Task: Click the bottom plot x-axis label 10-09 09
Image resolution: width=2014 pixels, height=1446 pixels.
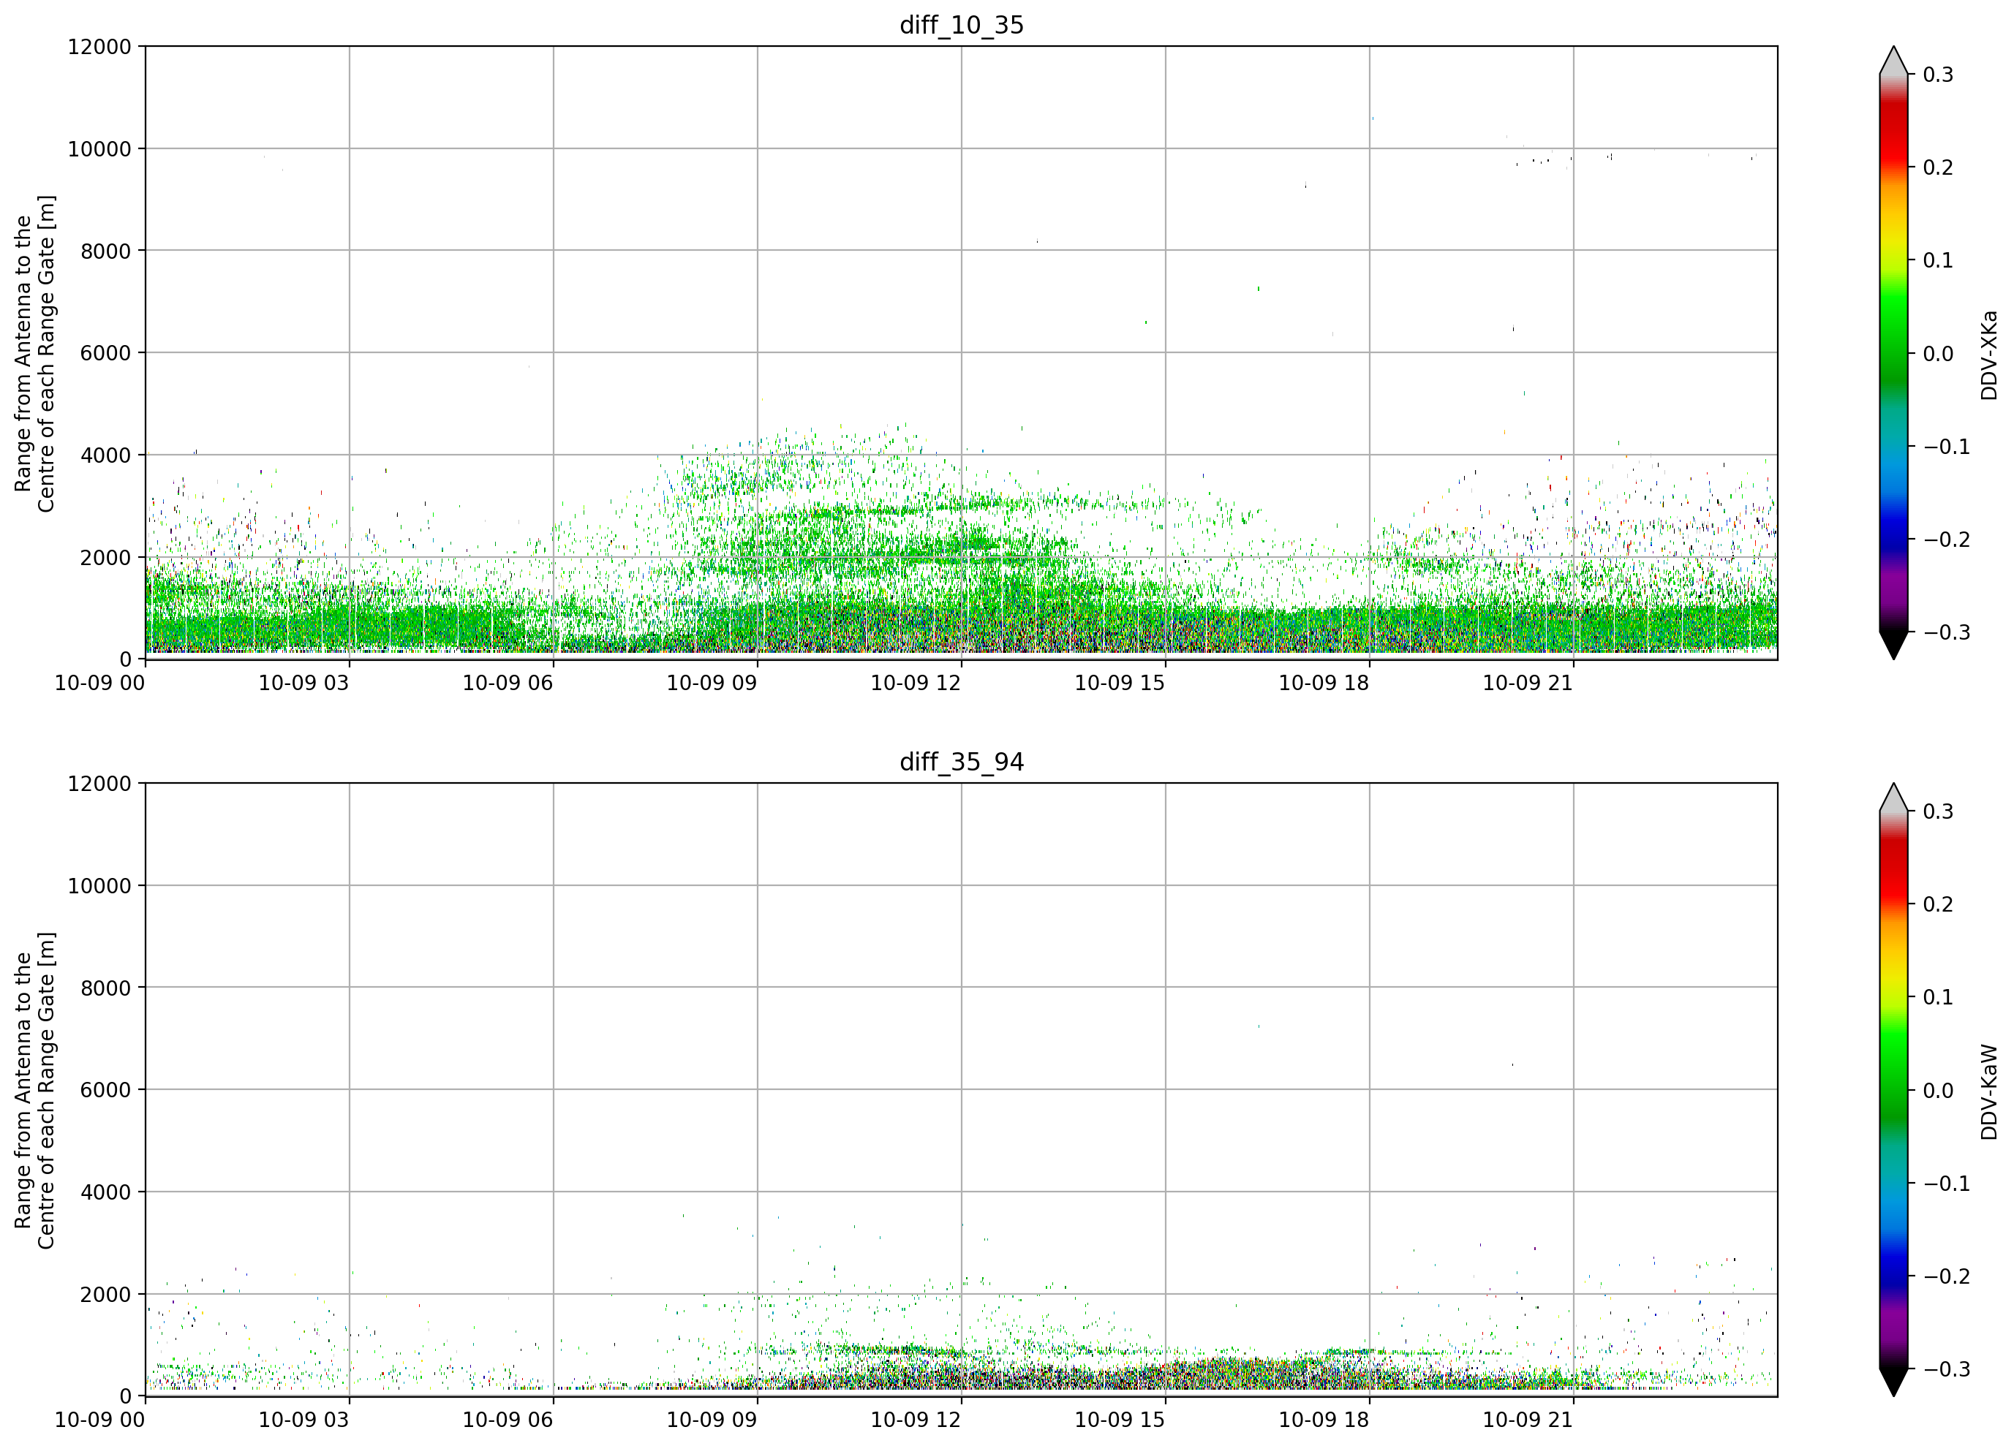Action: click(x=712, y=1420)
